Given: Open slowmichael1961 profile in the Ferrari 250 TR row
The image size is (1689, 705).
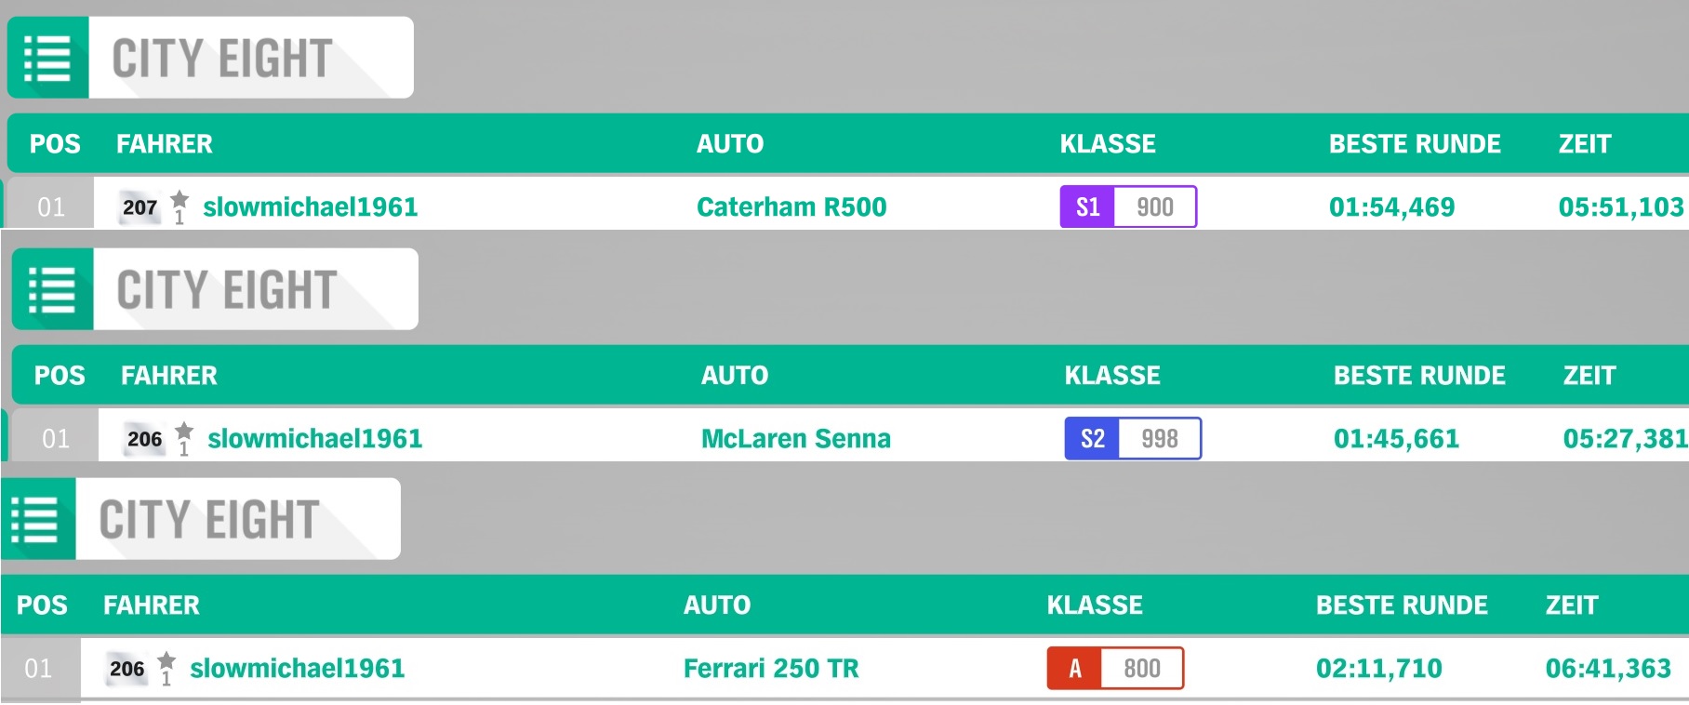Looking at the screenshot, I should click(x=297, y=668).
